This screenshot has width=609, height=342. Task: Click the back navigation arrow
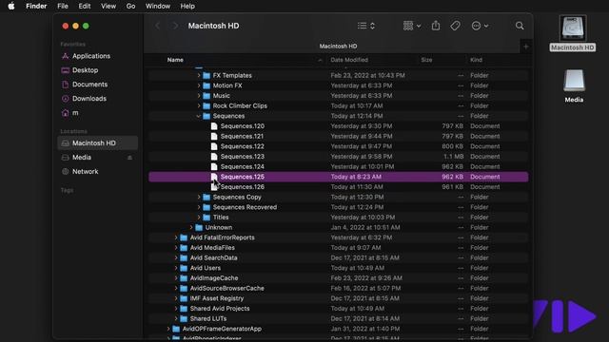point(158,26)
